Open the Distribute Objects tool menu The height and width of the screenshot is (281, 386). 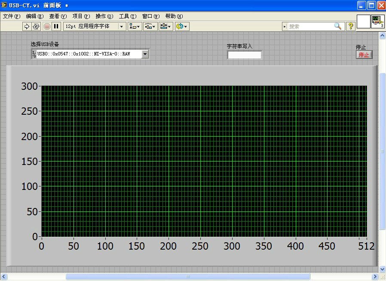point(150,26)
